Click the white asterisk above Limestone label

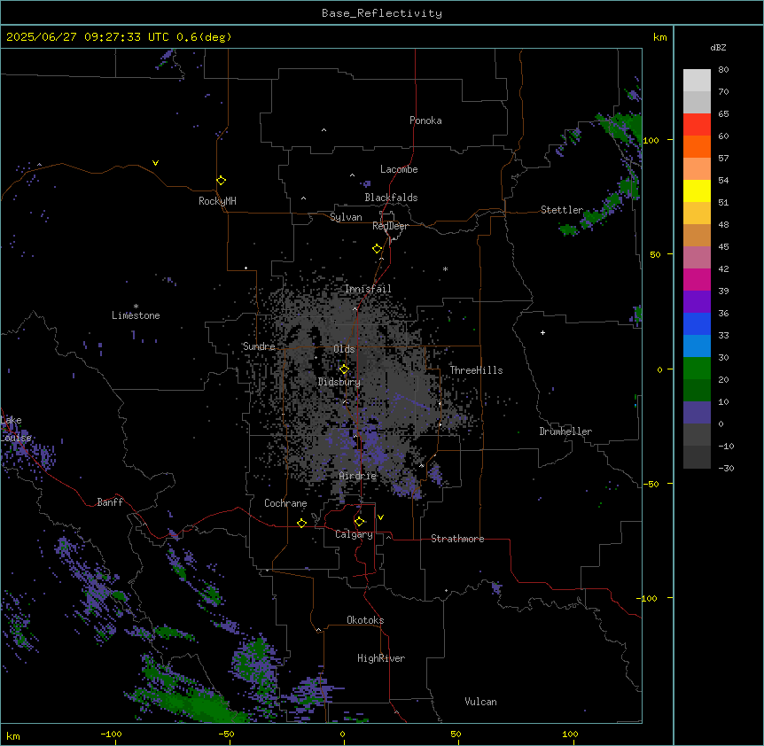click(x=136, y=307)
